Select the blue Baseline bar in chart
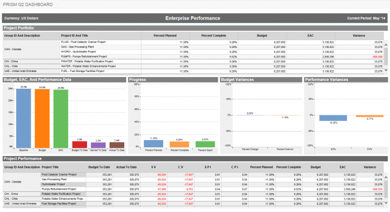This screenshot has width=390, height=212. pyautogui.click(x=23, y=118)
